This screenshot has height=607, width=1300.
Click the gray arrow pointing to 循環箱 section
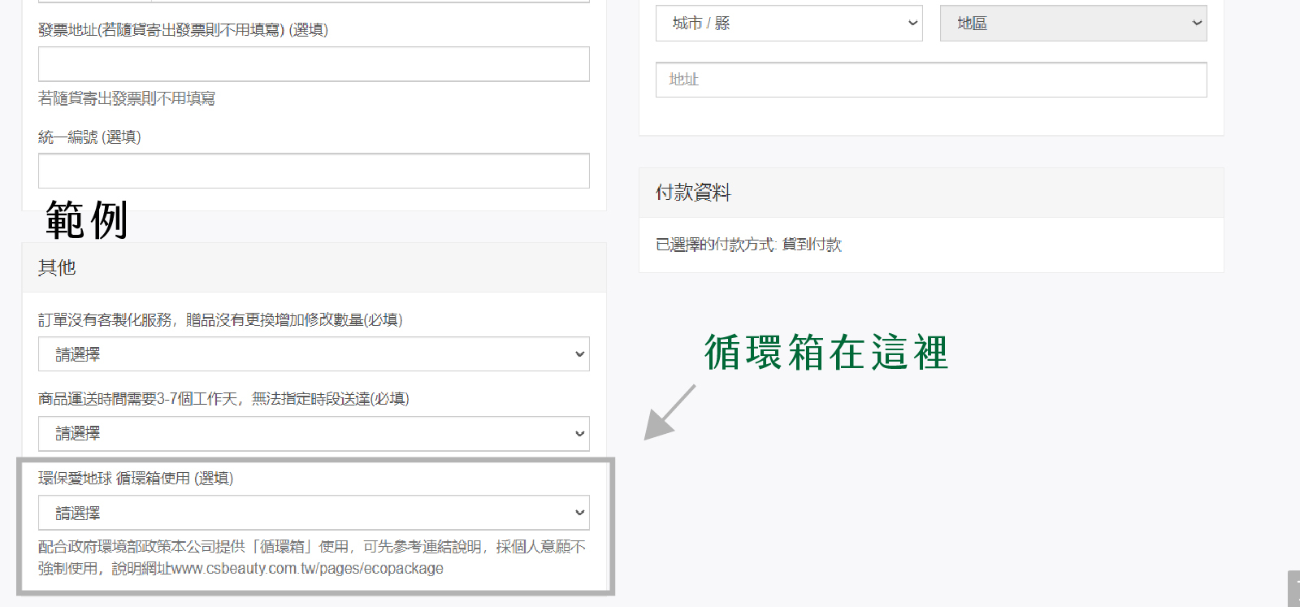(669, 413)
